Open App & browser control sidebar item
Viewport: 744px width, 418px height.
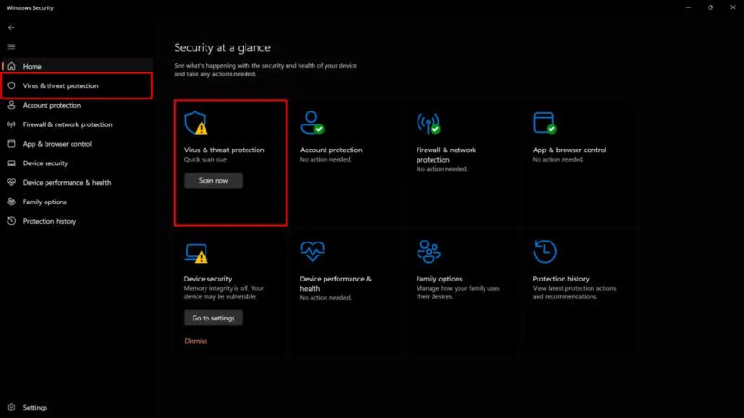[x=77, y=144]
